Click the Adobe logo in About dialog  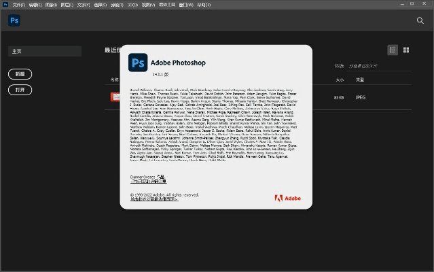(x=288, y=198)
